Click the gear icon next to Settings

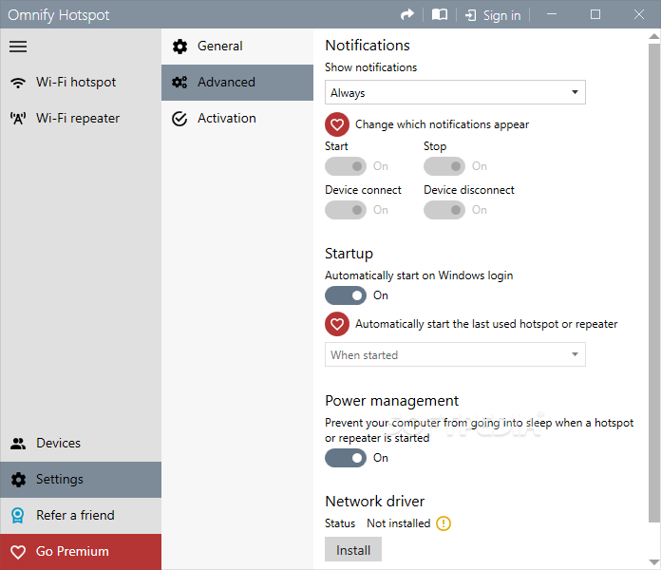point(18,480)
